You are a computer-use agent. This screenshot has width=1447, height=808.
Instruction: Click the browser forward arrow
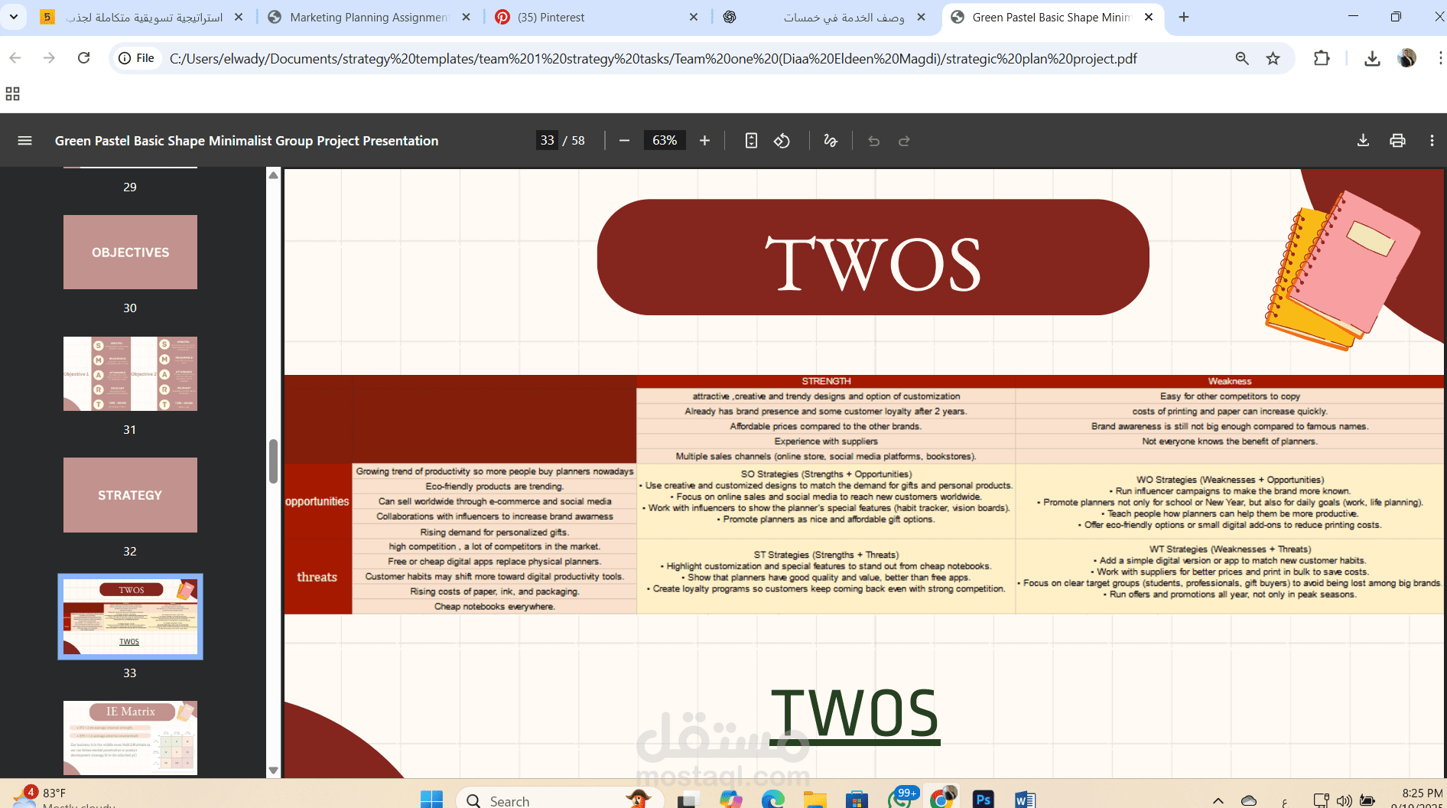49,58
